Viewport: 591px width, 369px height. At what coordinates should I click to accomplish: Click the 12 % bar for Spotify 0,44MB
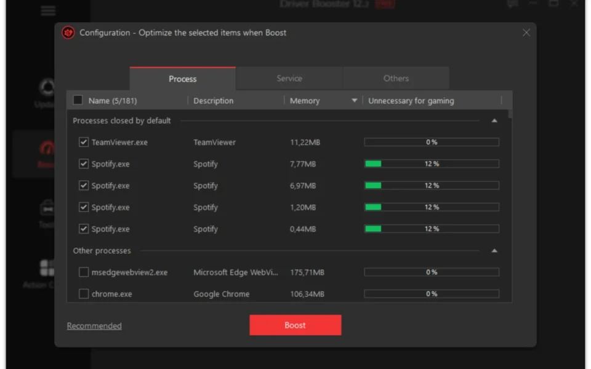[432, 229]
